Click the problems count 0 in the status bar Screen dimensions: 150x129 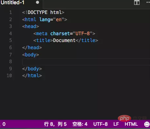click(4, 124)
